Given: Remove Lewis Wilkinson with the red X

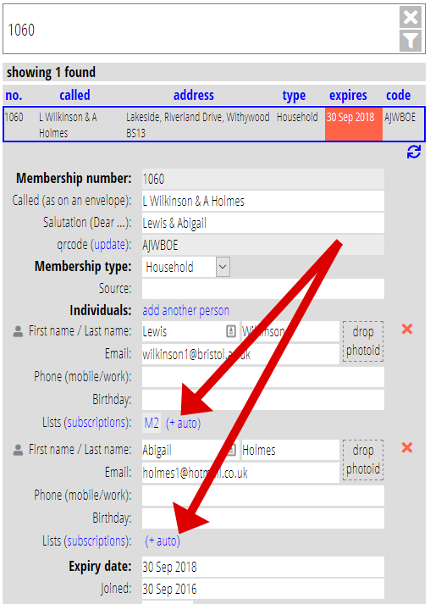Looking at the screenshot, I should [407, 329].
